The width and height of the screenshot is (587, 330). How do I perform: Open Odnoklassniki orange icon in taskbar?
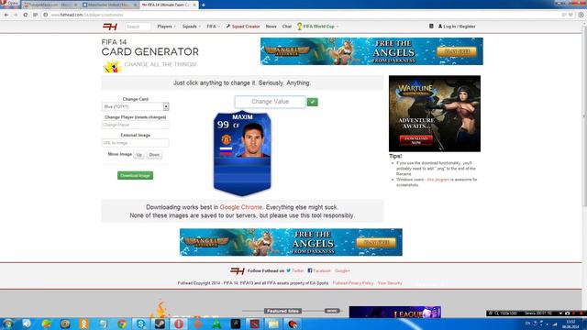point(83,324)
